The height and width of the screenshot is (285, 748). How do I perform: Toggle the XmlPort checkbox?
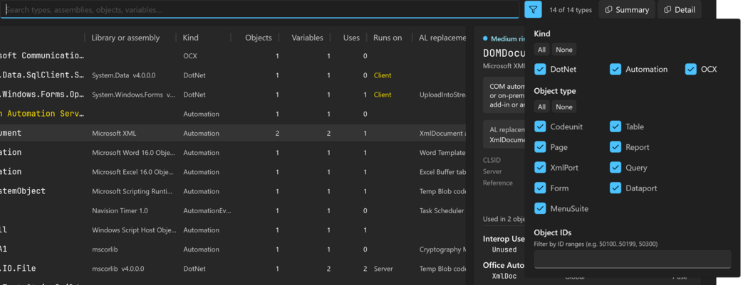click(540, 168)
